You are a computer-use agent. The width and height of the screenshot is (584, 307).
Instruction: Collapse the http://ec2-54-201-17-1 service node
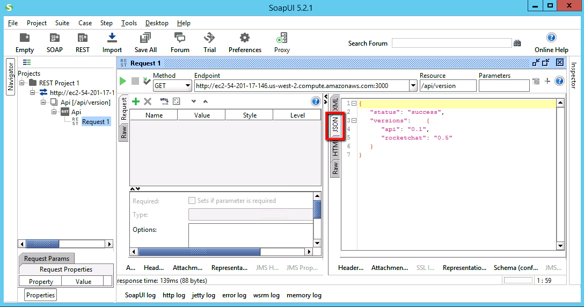pyautogui.click(x=32, y=92)
